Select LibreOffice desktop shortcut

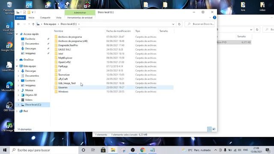pyautogui.click(x=8, y=67)
